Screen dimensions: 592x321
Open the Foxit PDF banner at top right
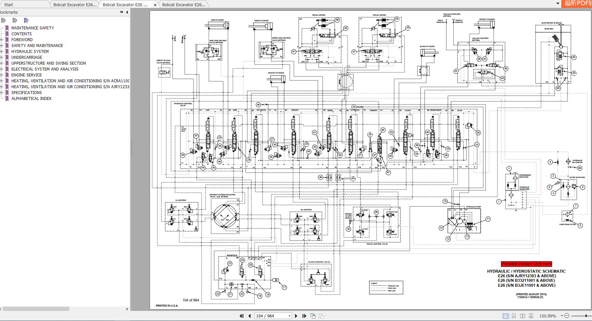(x=578, y=3)
